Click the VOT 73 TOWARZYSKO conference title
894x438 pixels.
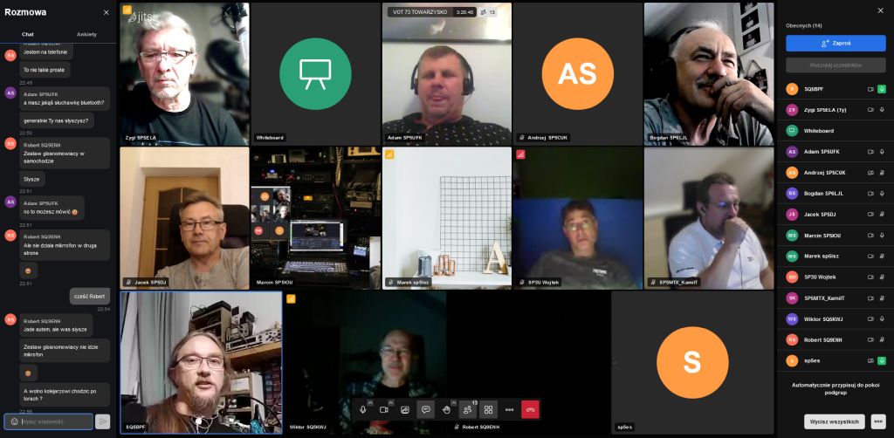click(419, 12)
